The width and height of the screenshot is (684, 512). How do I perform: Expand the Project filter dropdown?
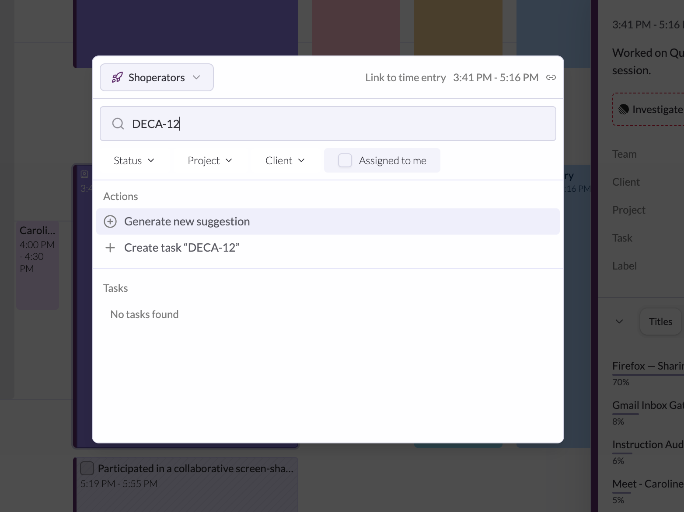coord(210,161)
